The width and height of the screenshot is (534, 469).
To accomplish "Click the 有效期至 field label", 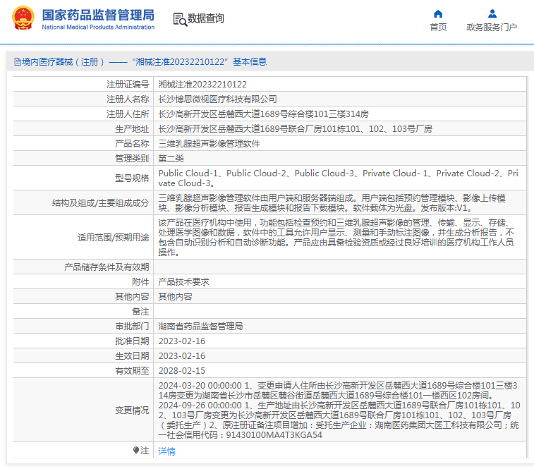I will tap(132, 371).
